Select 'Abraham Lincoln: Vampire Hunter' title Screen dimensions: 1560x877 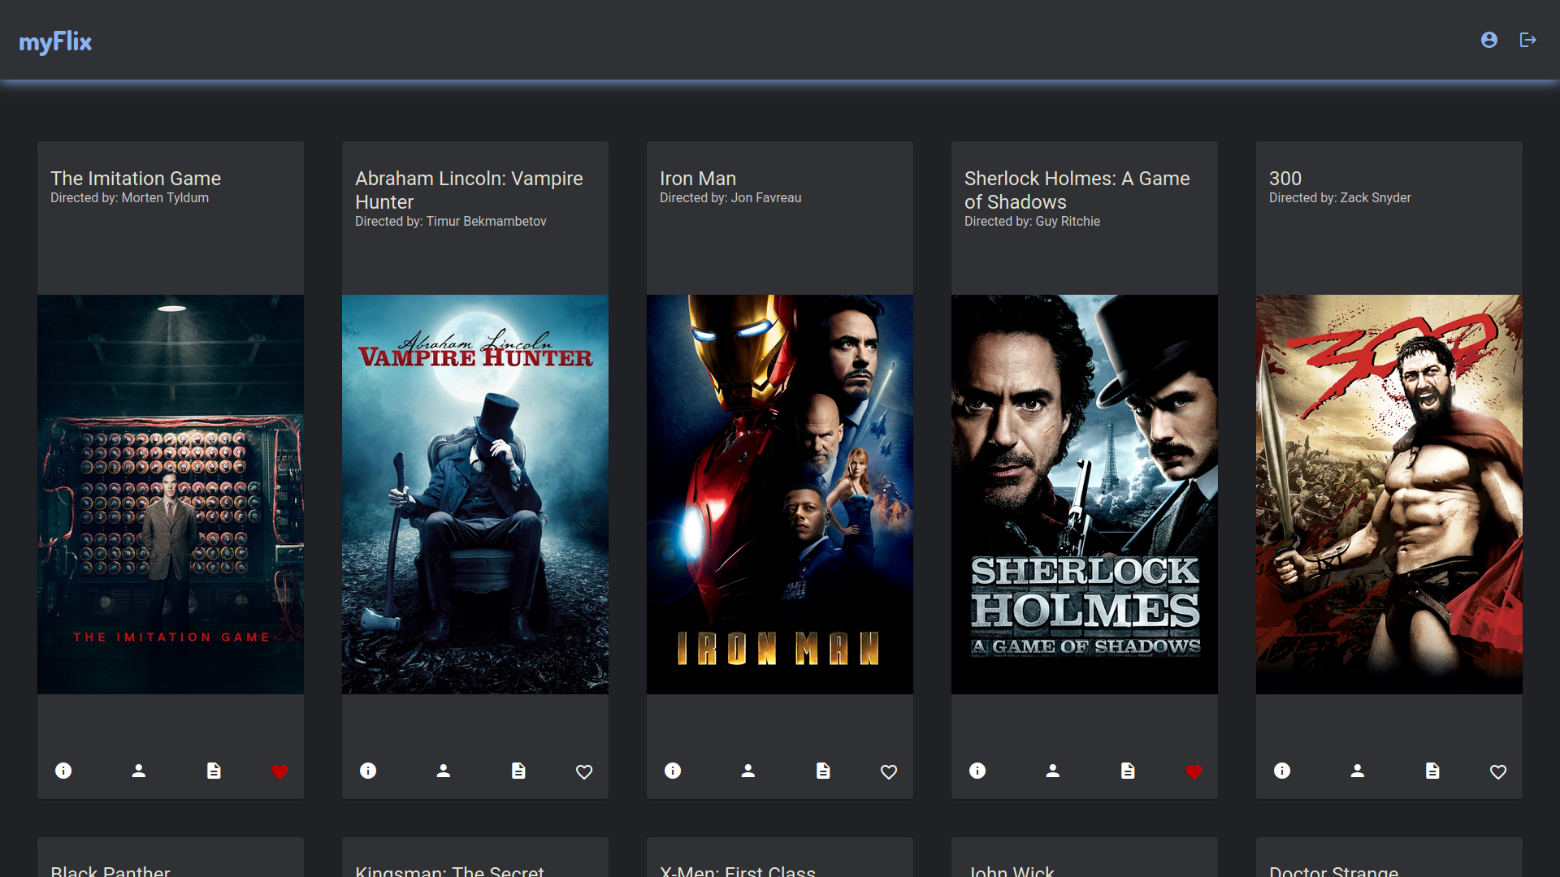[x=469, y=190]
